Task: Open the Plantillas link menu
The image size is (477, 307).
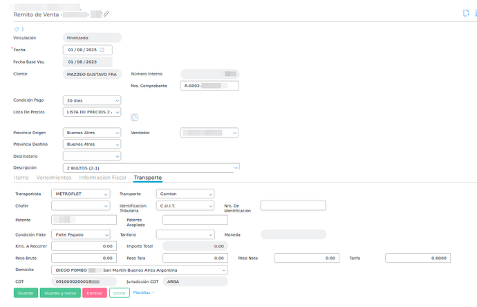Action: point(143,292)
